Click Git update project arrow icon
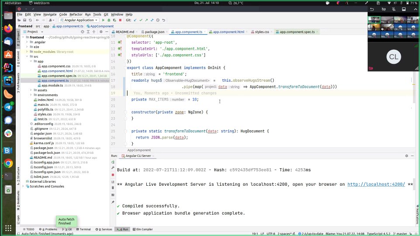420x236 pixels. point(135,20)
